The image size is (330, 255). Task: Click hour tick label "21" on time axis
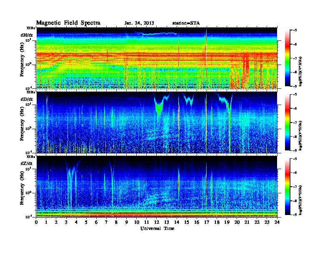click(x=247, y=222)
